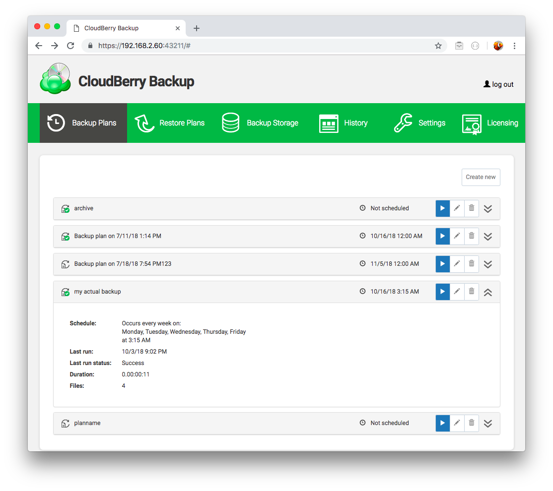Run the planname backup plan

point(443,423)
